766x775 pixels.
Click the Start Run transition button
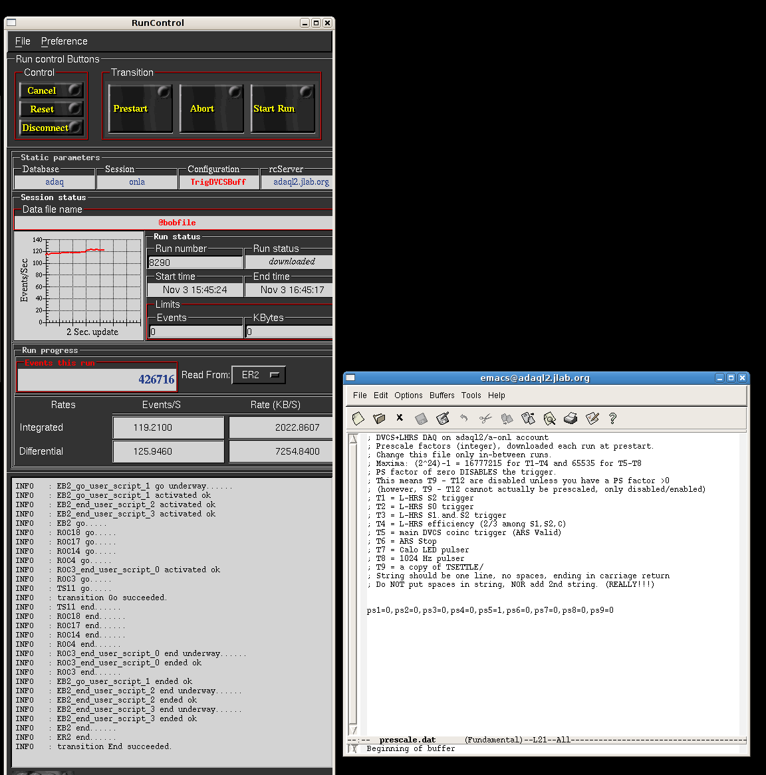tap(283, 108)
